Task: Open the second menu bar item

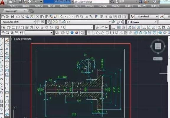Action: [x=26, y=6]
